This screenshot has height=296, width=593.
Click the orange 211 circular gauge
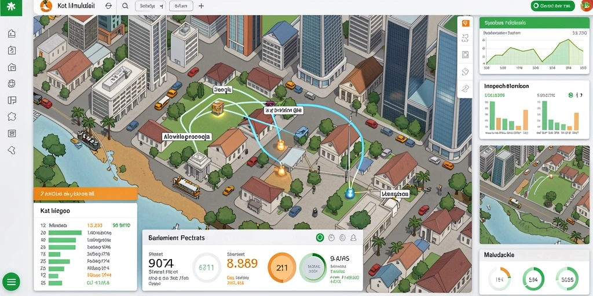(x=281, y=268)
